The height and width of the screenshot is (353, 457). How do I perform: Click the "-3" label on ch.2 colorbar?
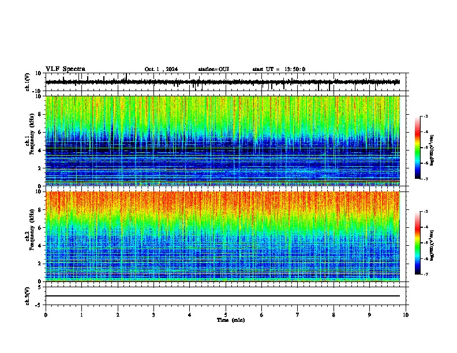[425, 212]
